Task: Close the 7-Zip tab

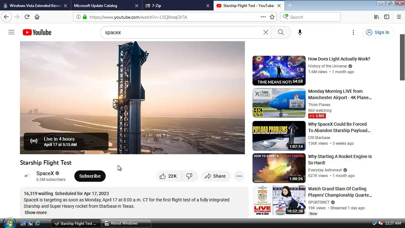Action: 208,6
